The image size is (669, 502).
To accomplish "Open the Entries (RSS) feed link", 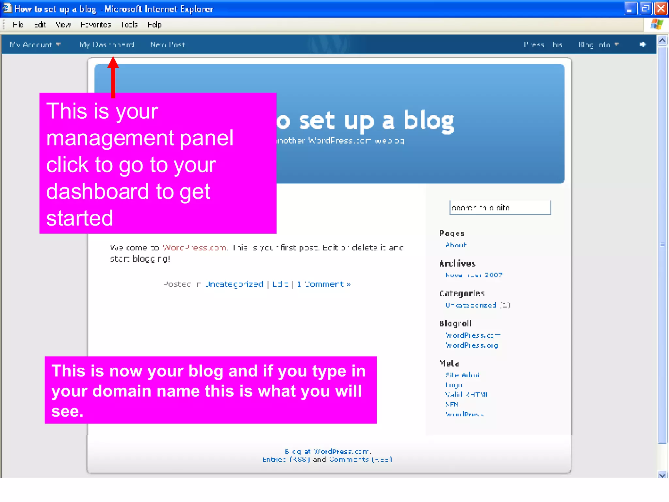I will point(286,460).
